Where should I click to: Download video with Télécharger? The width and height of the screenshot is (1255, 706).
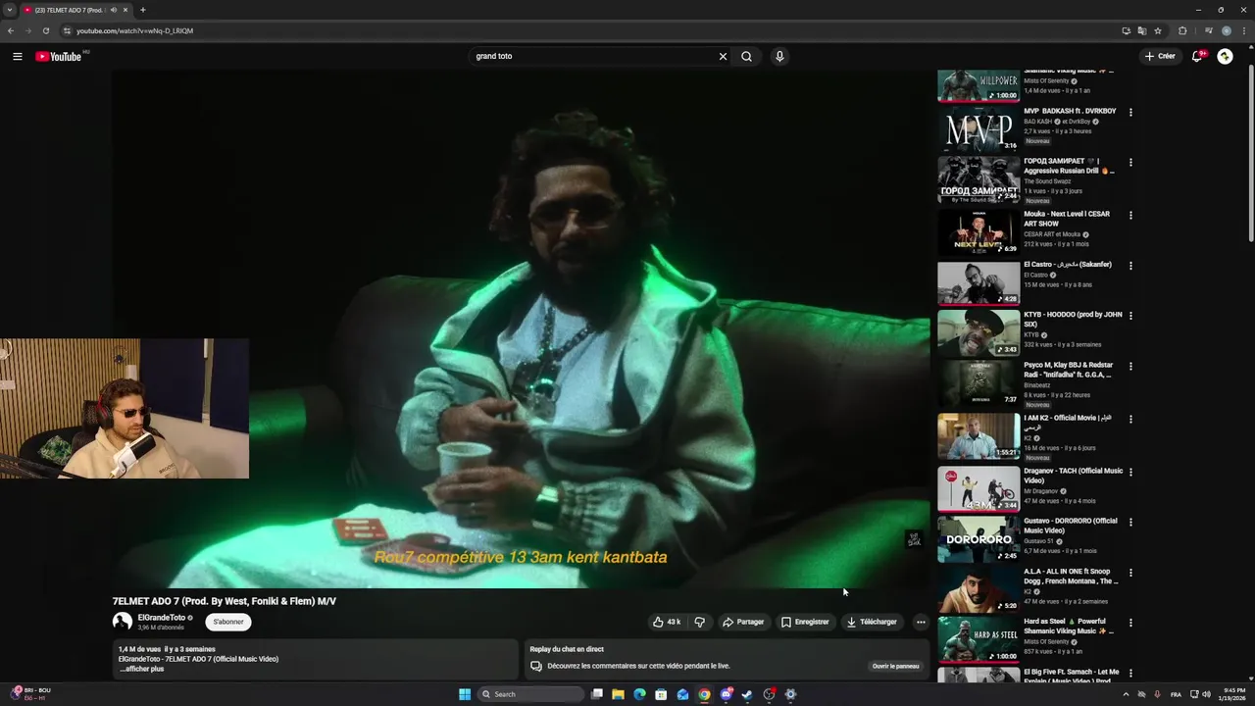click(872, 622)
